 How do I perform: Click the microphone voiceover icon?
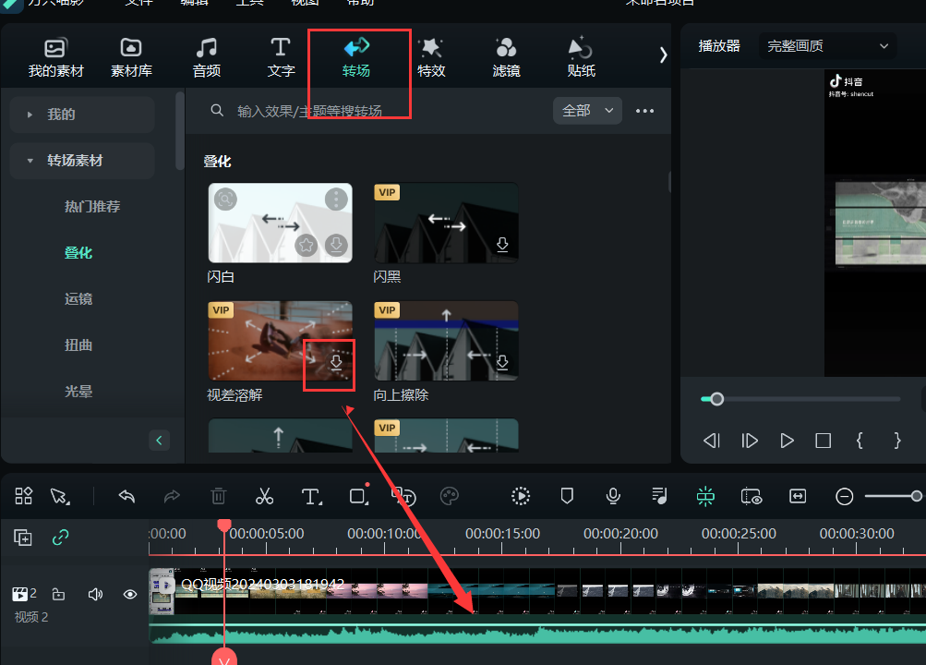613,496
